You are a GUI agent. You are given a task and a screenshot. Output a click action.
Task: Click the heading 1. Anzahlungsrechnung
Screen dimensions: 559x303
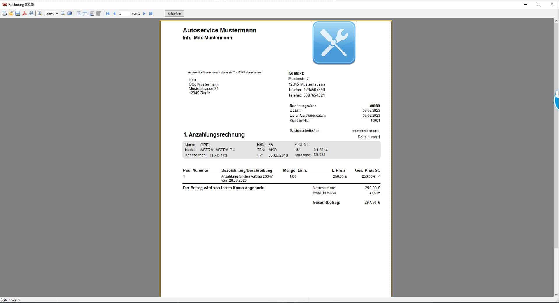pyautogui.click(x=214, y=134)
